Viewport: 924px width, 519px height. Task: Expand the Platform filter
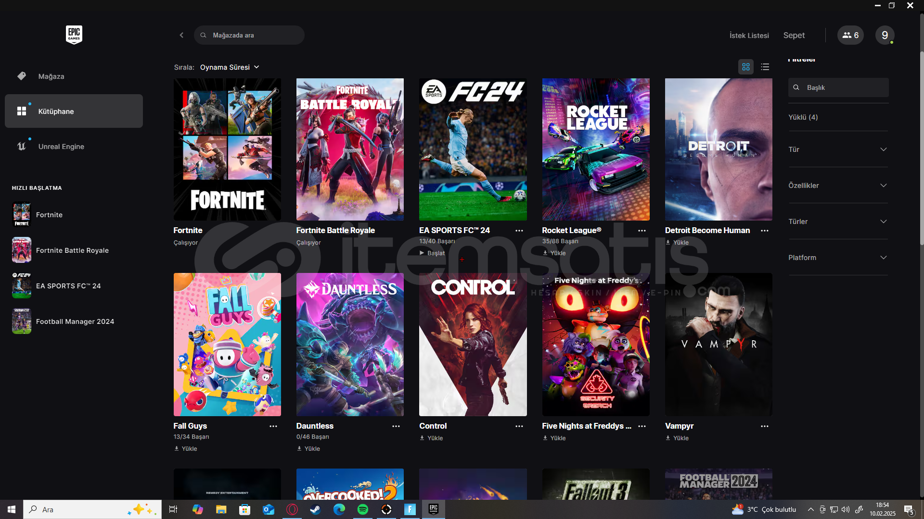838,258
